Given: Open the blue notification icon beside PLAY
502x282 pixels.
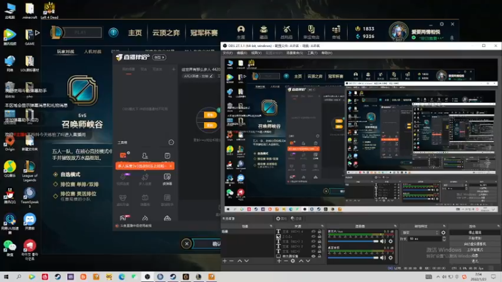Looking at the screenshot, I should [x=114, y=33].
